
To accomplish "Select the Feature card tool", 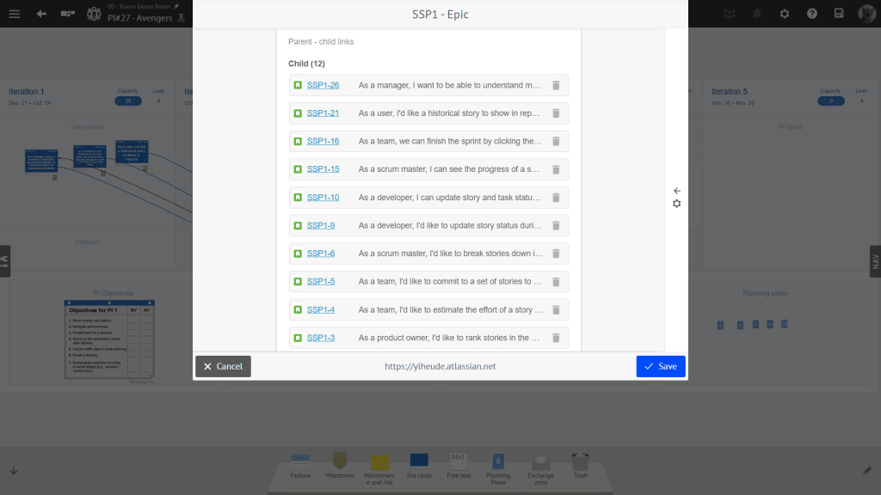I will [x=300, y=464].
